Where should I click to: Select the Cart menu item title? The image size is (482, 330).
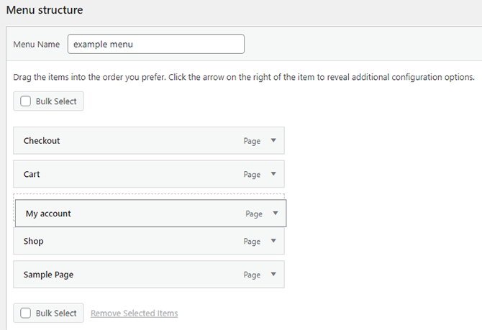pos(32,174)
